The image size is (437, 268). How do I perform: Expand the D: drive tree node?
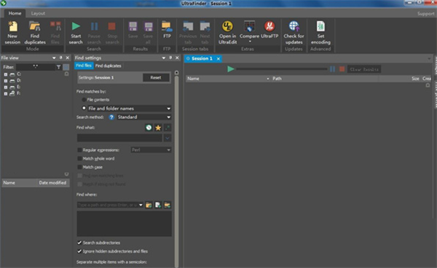point(6,81)
